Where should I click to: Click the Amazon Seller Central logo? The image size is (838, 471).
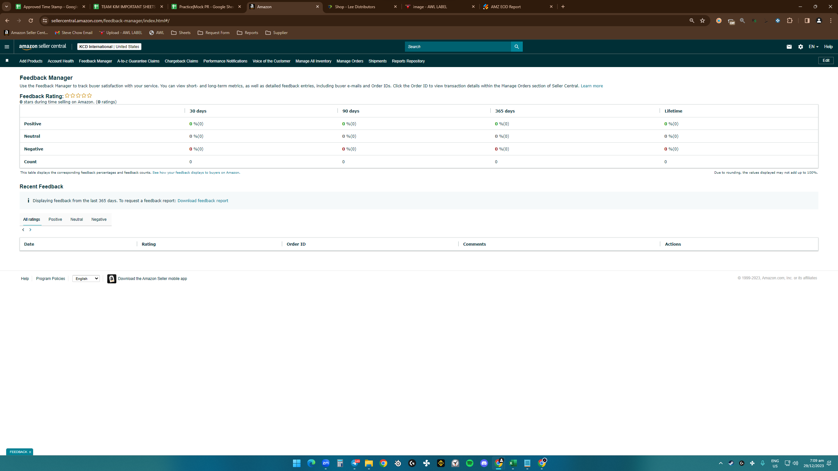[x=43, y=47]
